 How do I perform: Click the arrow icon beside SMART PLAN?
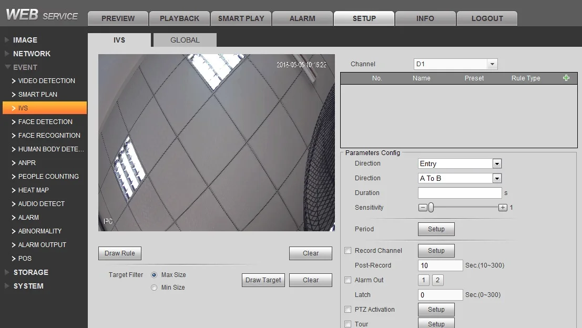[x=14, y=95]
